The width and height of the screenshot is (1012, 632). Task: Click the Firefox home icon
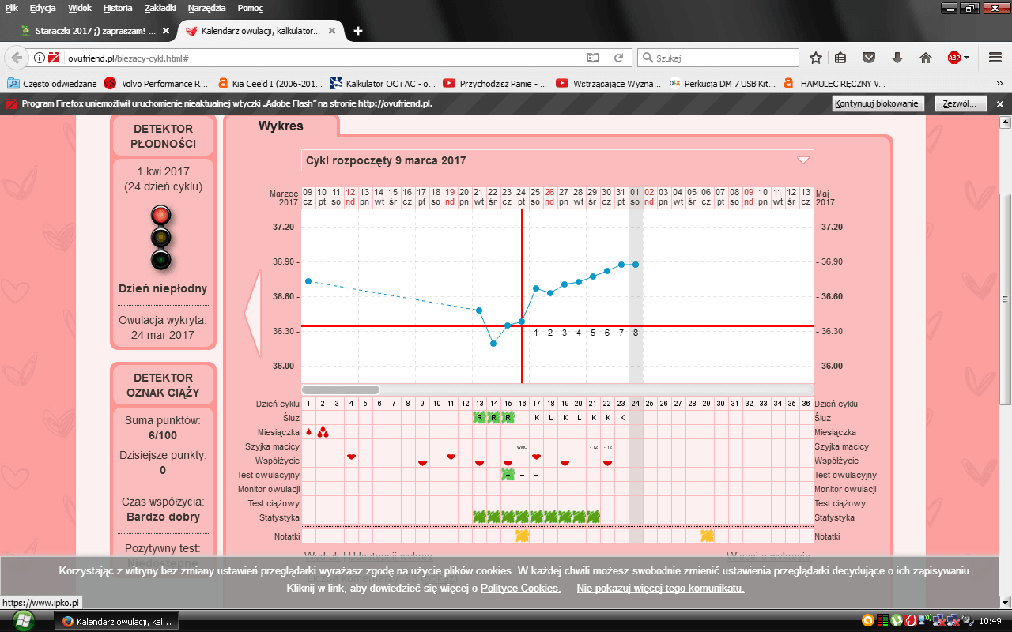[x=926, y=58]
